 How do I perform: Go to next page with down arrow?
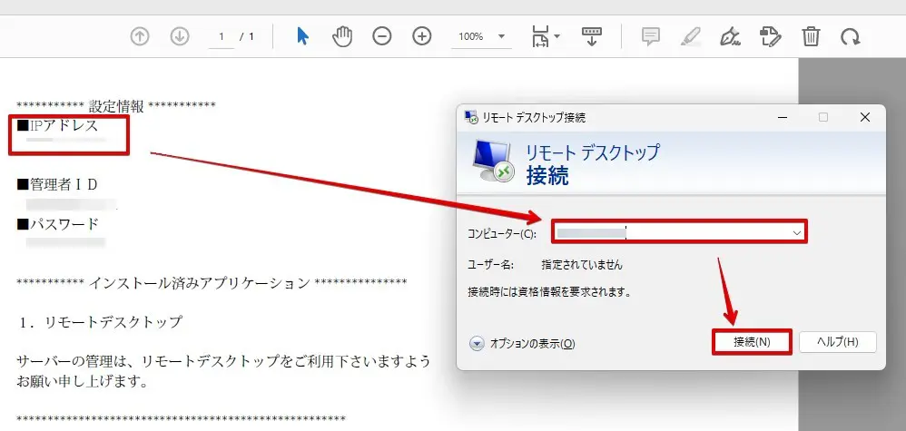pyautogui.click(x=180, y=36)
